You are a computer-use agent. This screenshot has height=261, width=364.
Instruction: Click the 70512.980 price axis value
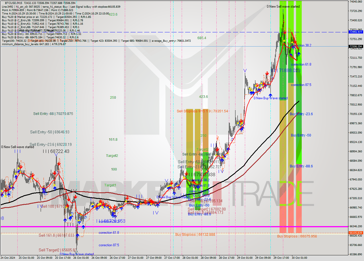tap(355, 105)
